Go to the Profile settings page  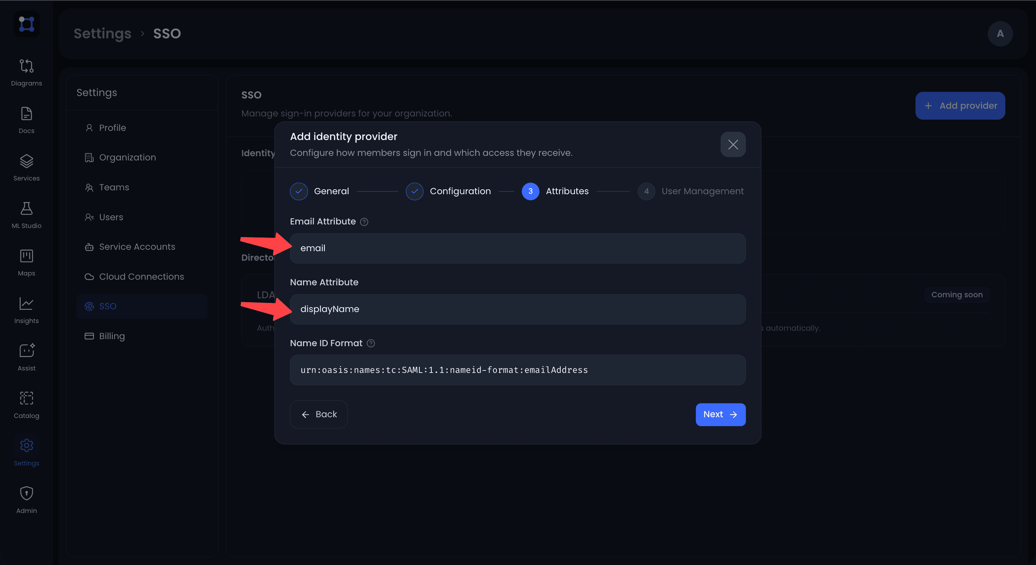(142, 128)
